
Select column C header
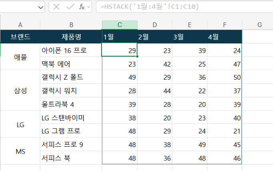[x=120, y=25]
